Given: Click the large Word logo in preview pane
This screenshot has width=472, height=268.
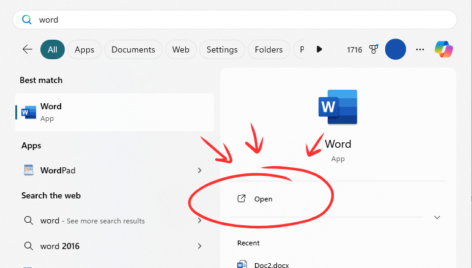Looking at the screenshot, I should 337,107.
